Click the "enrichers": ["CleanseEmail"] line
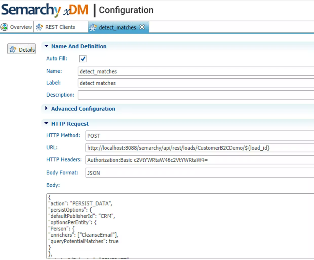Screen dimensions: 314x260 click(x=83, y=235)
